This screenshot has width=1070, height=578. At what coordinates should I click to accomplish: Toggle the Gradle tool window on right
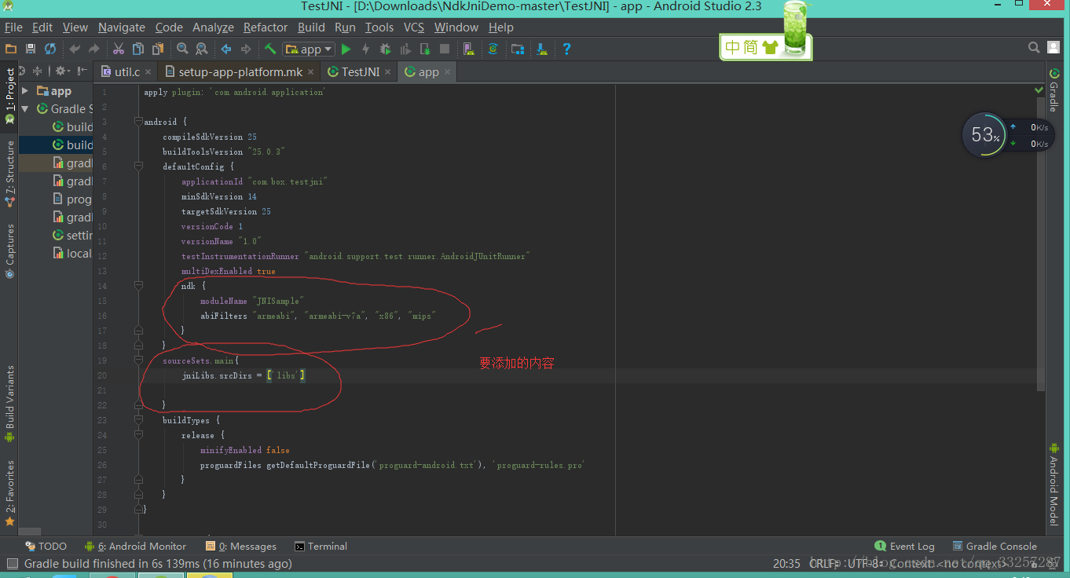tap(1054, 90)
